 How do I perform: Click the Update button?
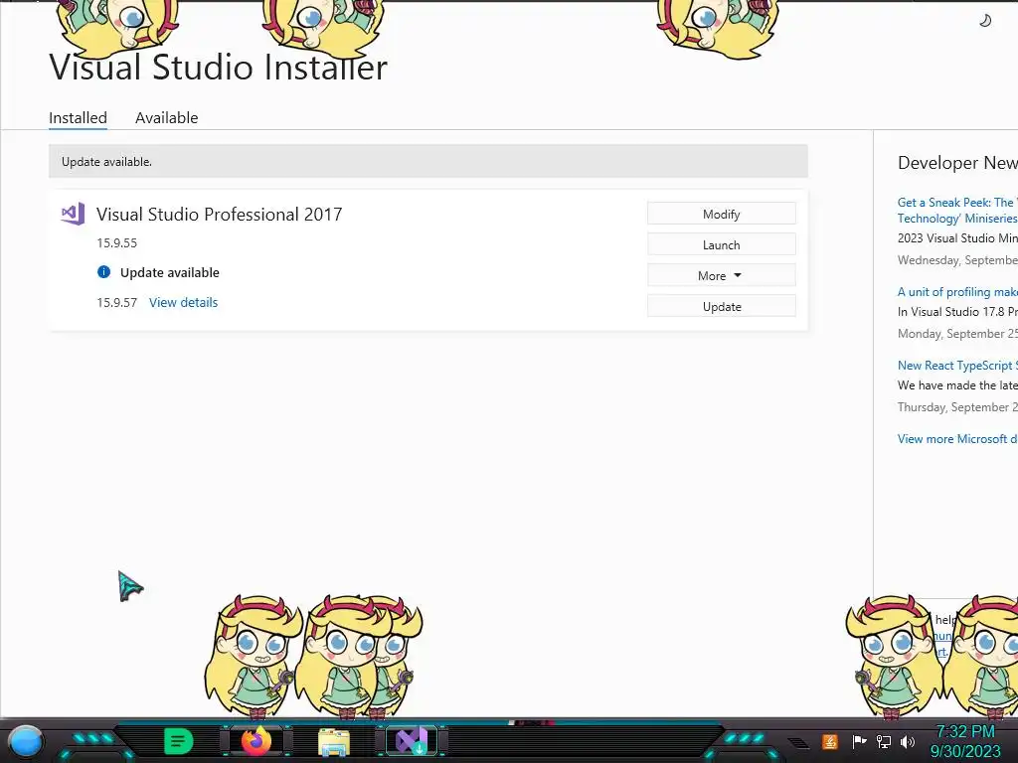coord(722,307)
